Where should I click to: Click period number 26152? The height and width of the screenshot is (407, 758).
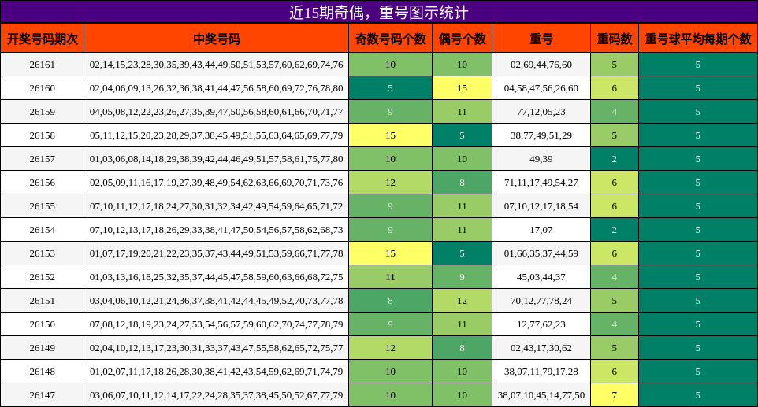tap(42, 277)
